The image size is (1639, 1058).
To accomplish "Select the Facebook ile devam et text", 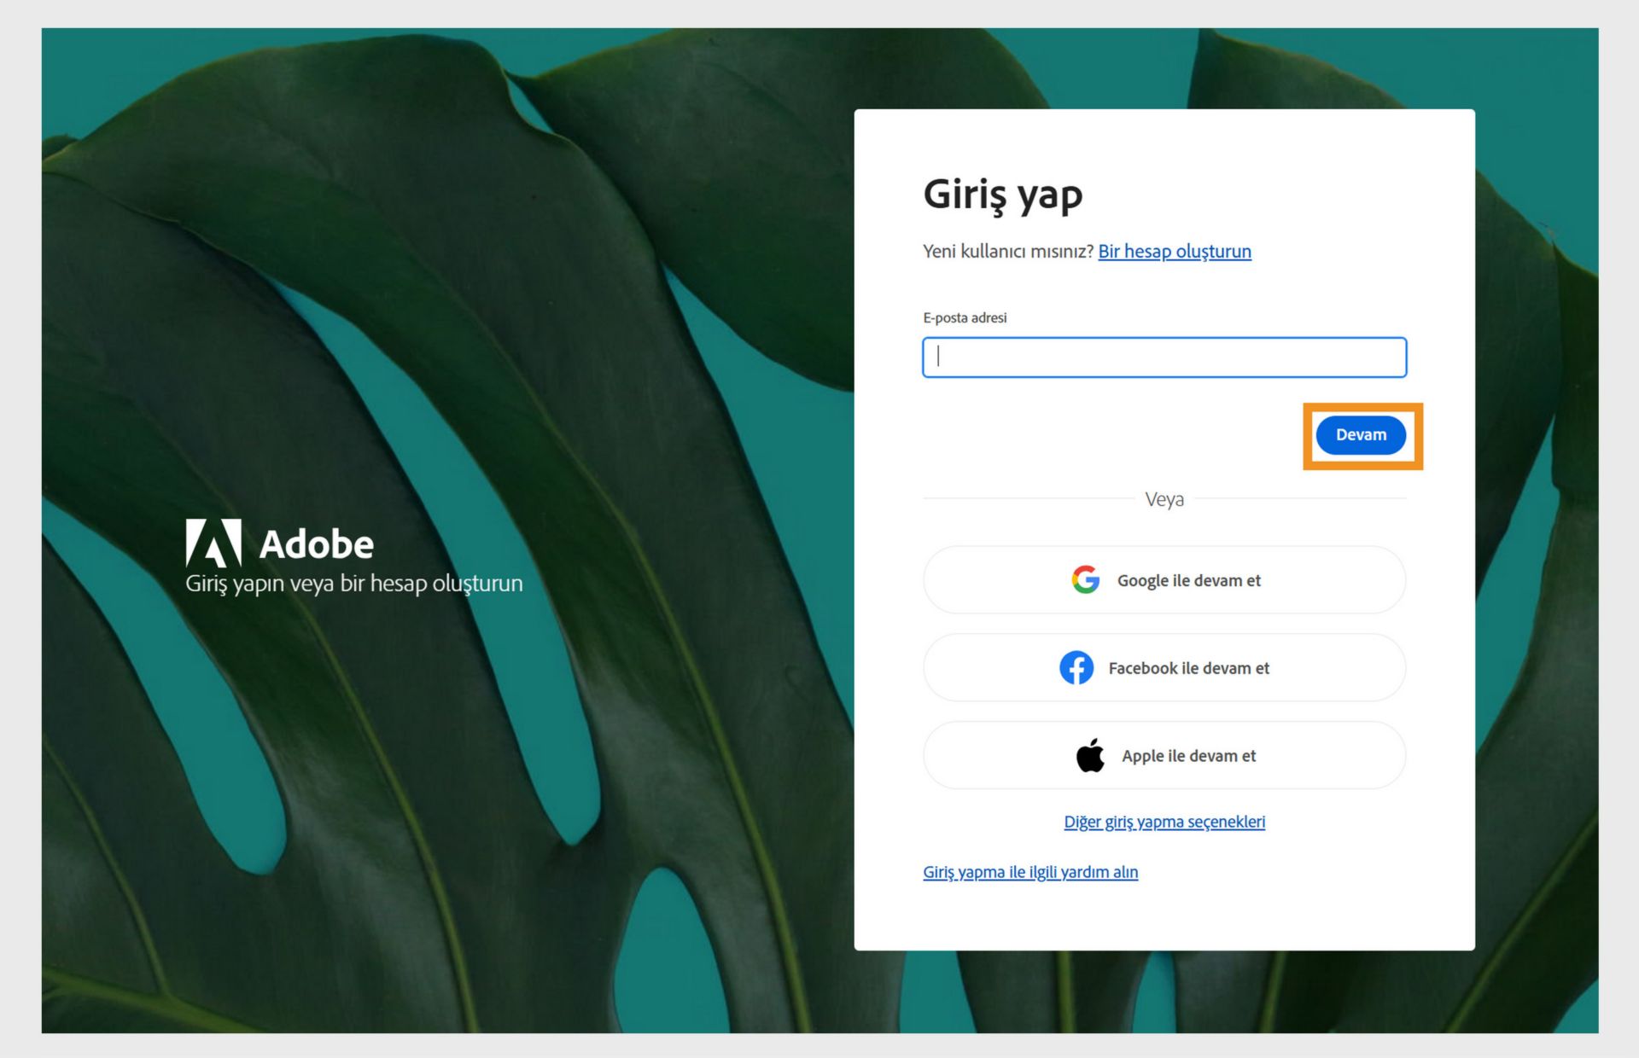I will (1188, 669).
